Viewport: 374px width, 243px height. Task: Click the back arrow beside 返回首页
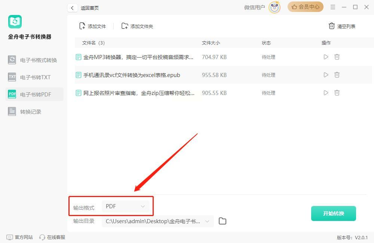pyautogui.click(x=72, y=8)
